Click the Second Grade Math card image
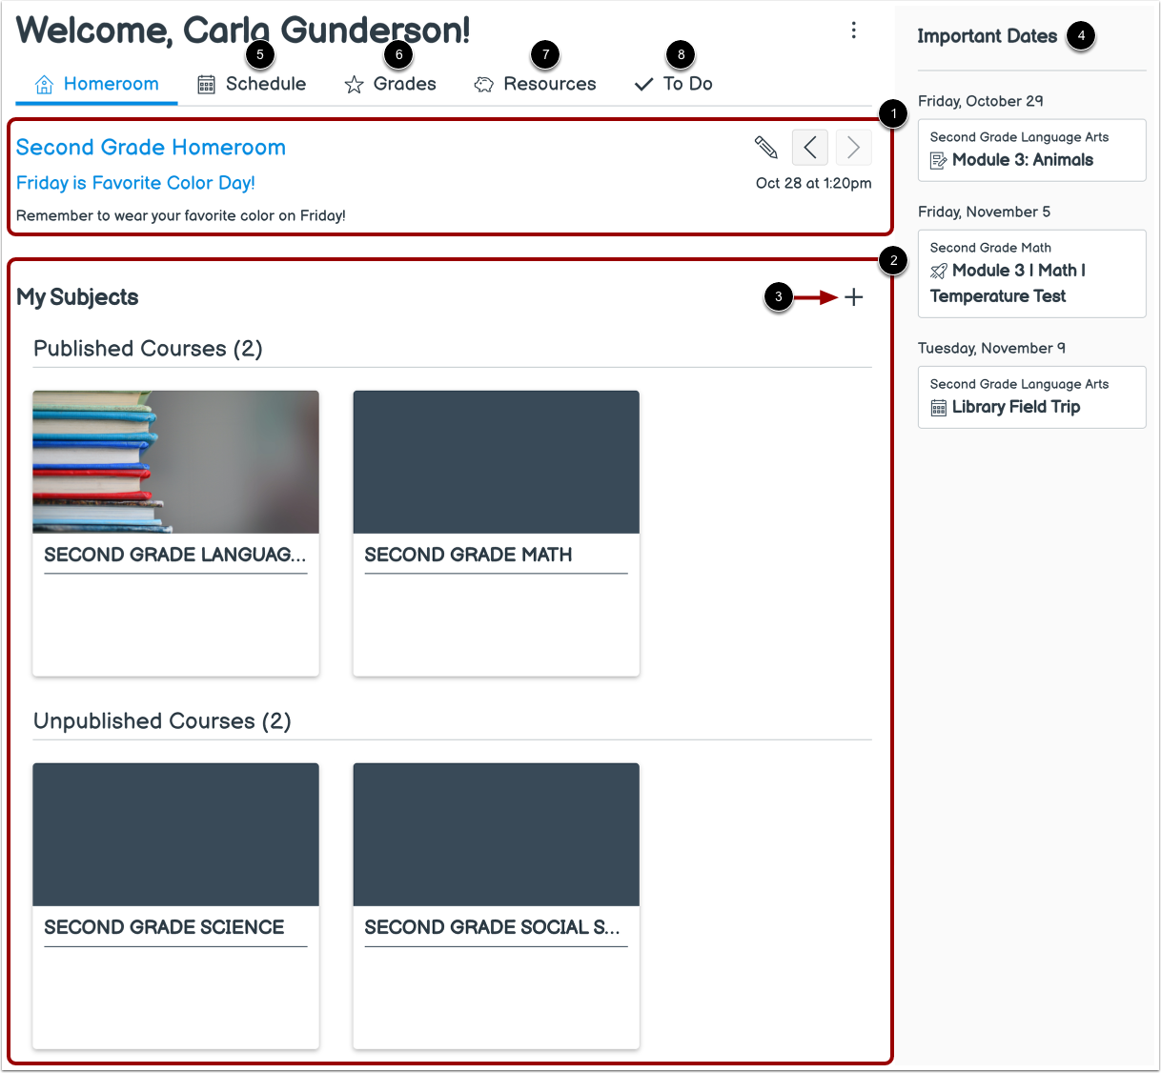The width and height of the screenshot is (1161, 1073). tap(496, 461)
